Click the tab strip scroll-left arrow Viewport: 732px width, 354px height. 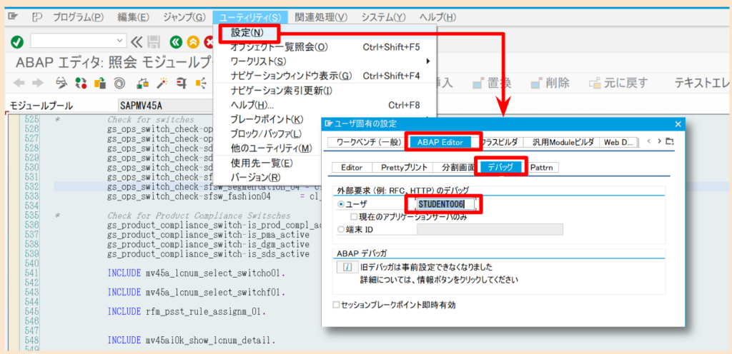pyautogui.click(x=651, y=141)
